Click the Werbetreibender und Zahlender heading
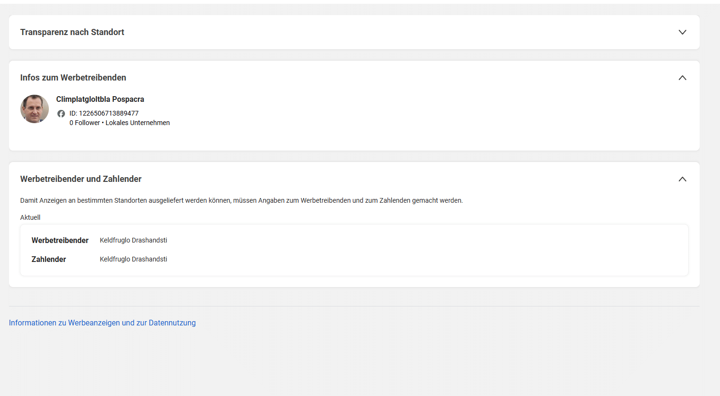Screen dimensions: 720x396 [81, 179]
